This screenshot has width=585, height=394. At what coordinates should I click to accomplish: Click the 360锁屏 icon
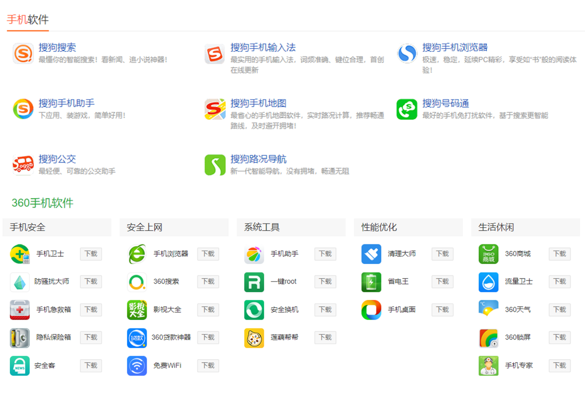(x=488, y=338)
